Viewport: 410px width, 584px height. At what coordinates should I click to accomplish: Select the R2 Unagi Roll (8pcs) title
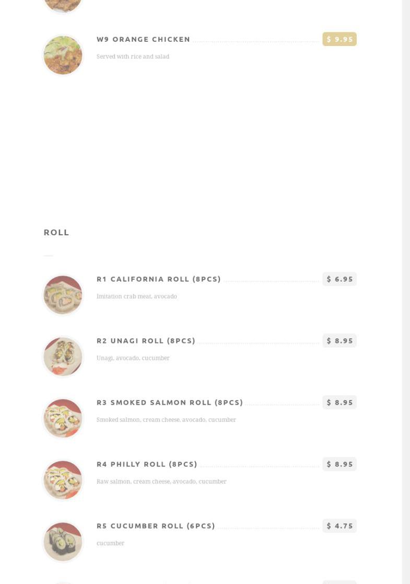[146, 341]
